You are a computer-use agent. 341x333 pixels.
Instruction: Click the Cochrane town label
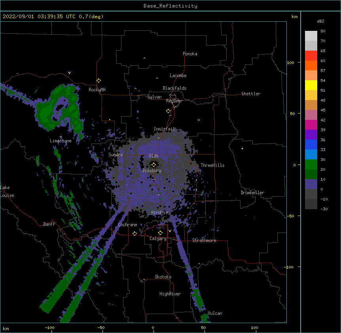click(x=127, y=225)
